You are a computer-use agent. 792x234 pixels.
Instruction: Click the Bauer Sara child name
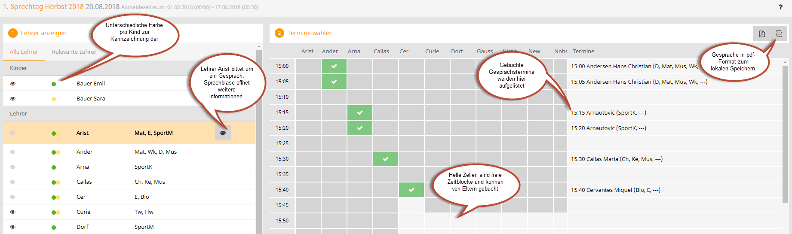pyautogui.click(x=91, y=99)
